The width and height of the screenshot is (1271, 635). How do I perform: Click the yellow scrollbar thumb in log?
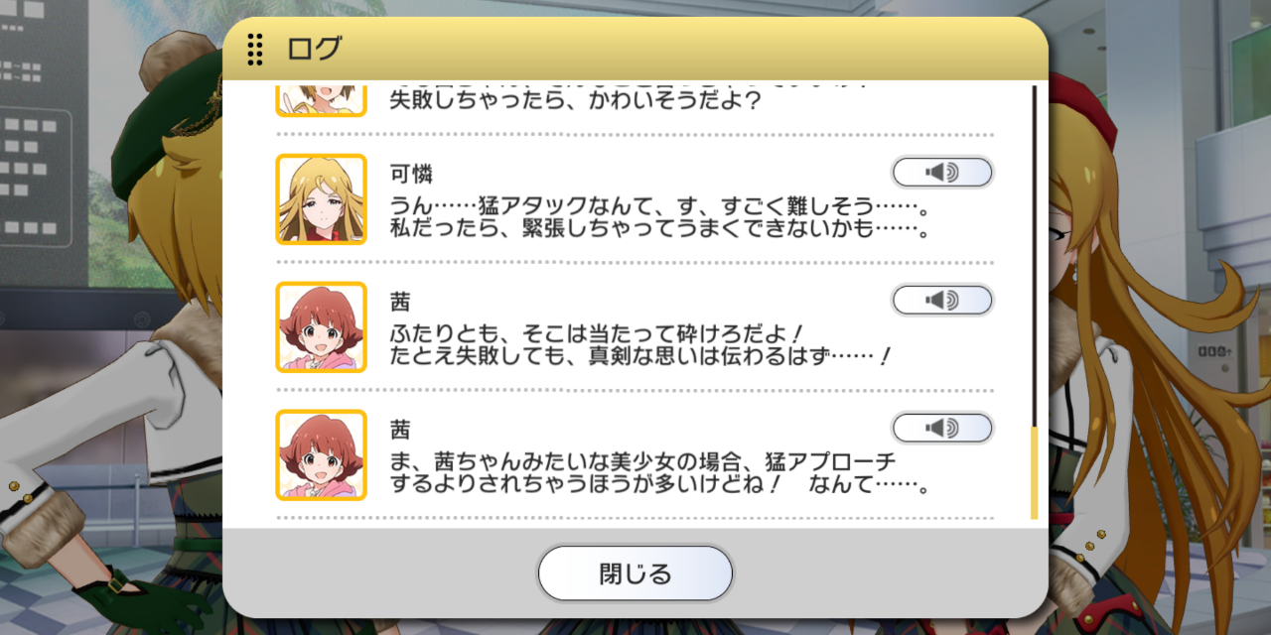[1034, 473]
